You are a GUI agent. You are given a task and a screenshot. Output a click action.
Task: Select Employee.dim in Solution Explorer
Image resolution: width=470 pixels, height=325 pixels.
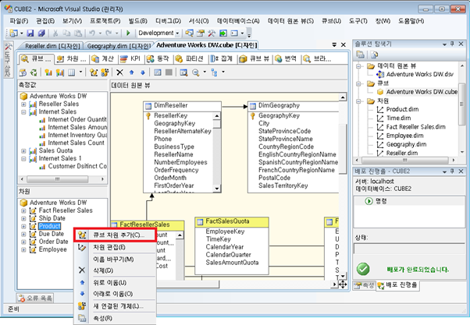pos(404,136)
